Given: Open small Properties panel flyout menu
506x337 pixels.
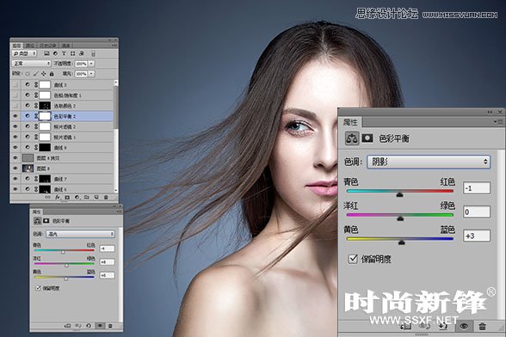Looking at the screenshot, I should [x=119, y=211].
